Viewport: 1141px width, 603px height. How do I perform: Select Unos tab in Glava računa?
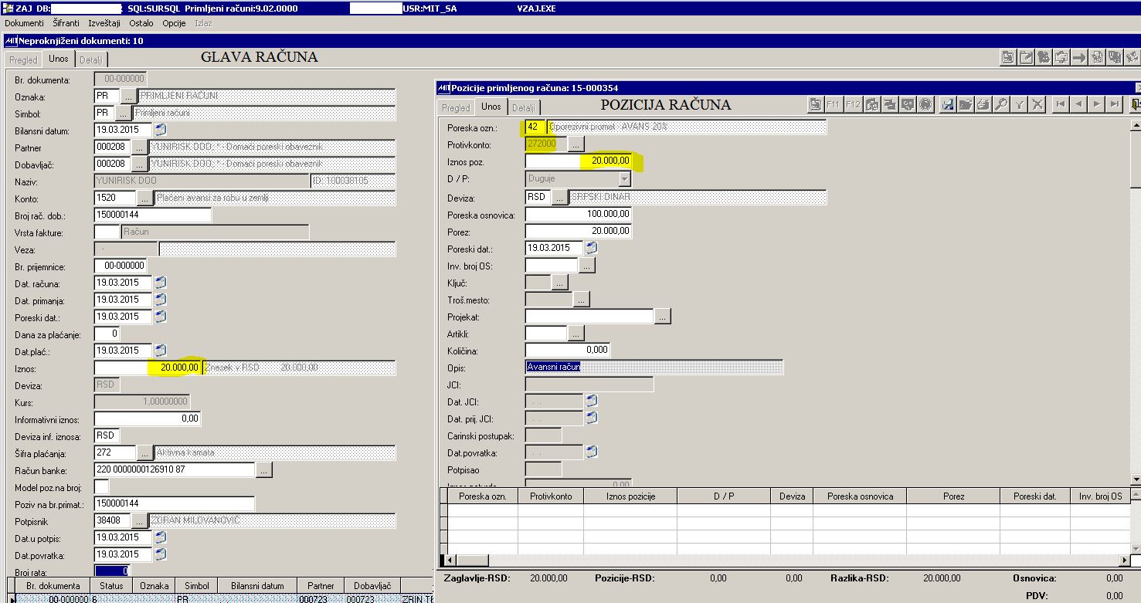pos(59,59)
